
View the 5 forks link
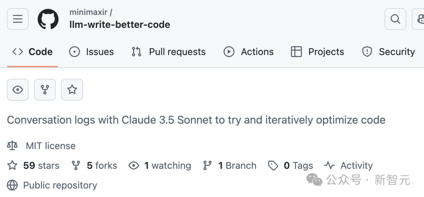point(102,166)
